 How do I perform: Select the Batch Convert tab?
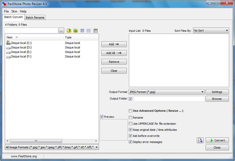tap(13, 17)
